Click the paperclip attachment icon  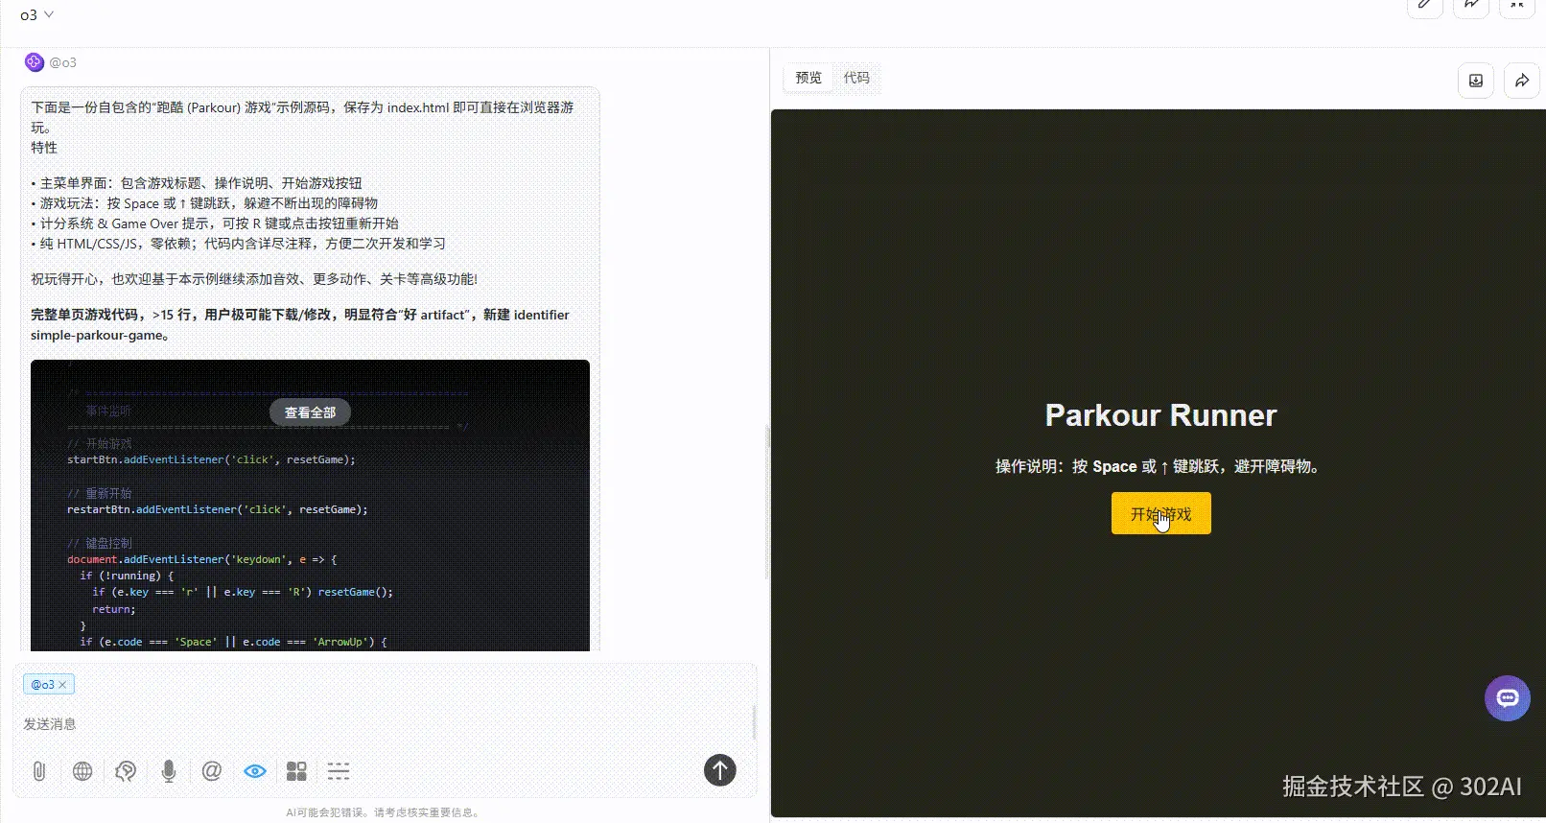pyautogui.click(x=39, y=771)
